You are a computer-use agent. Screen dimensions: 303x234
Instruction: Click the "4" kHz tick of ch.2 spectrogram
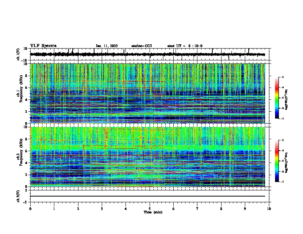point(26,163)
